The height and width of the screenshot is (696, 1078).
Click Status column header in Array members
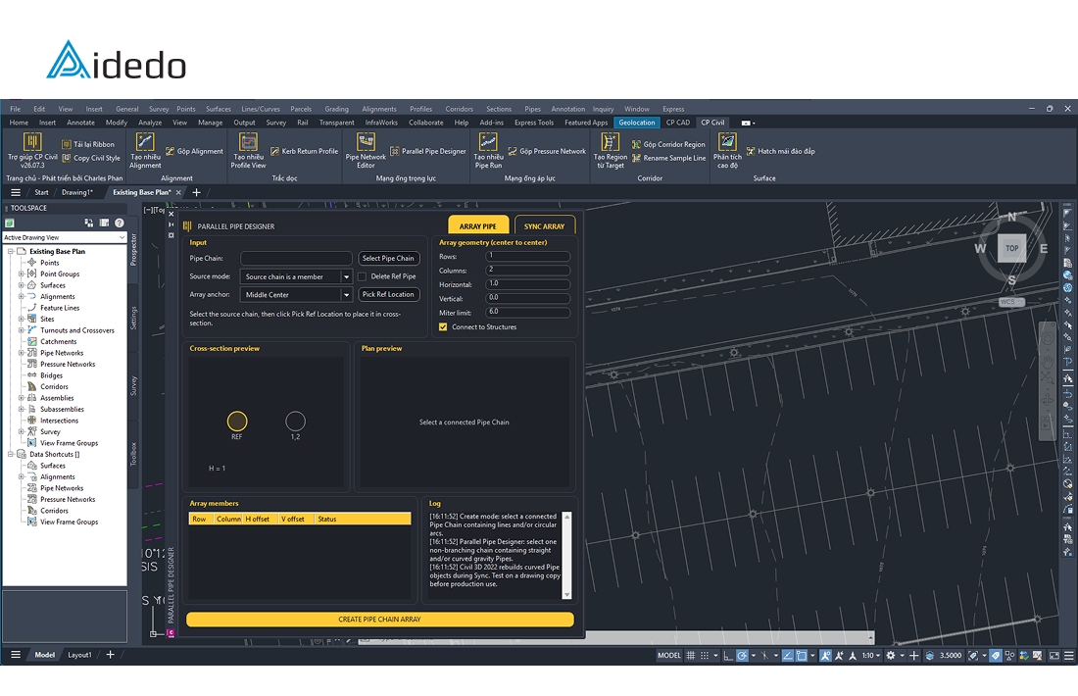click(x=363, y=520)
